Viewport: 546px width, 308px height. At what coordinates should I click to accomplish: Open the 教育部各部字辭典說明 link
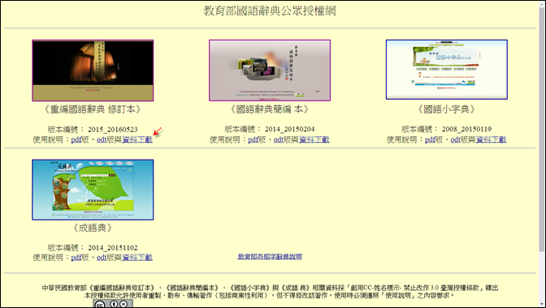point(270,257)
